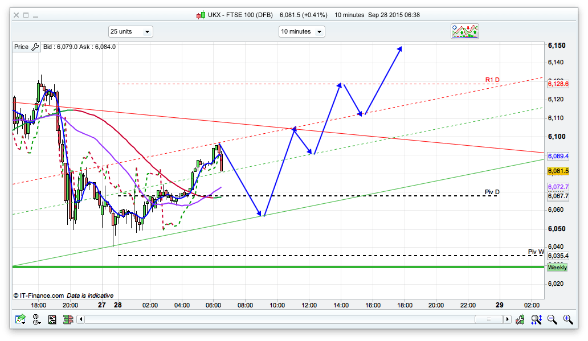The width and height of the screenshot is (588, 341).
Task: Click the red 6,128.6 price label
Action: click(x=558, y=84)
